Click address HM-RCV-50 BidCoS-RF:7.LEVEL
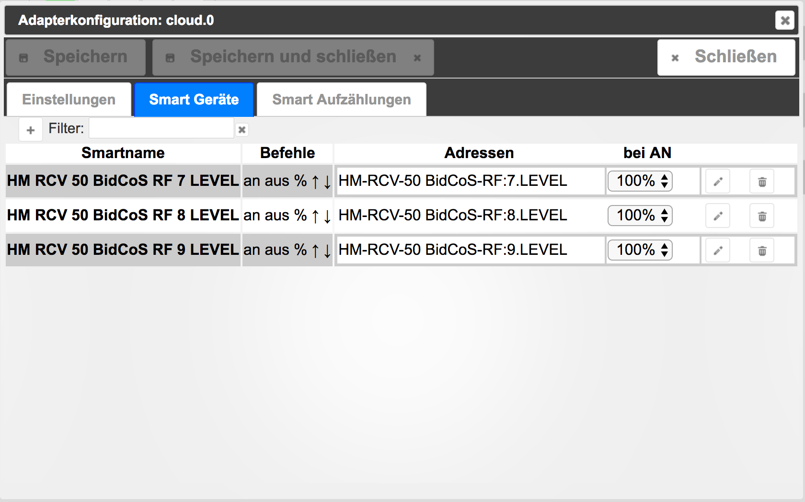805x502 pixels. click(x=453, y=181)
